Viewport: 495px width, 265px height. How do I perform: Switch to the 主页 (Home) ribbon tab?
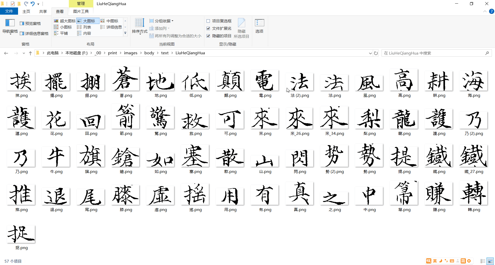pyautogui.click(x=26, y=11)
